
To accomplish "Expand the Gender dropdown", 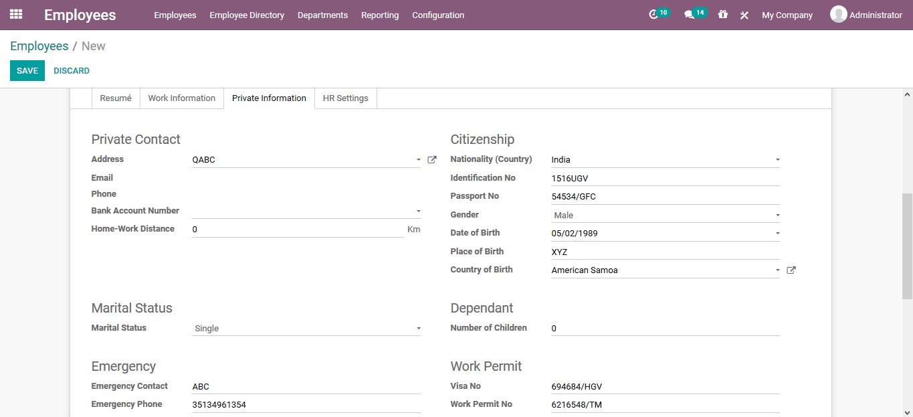I will point(776,214).
